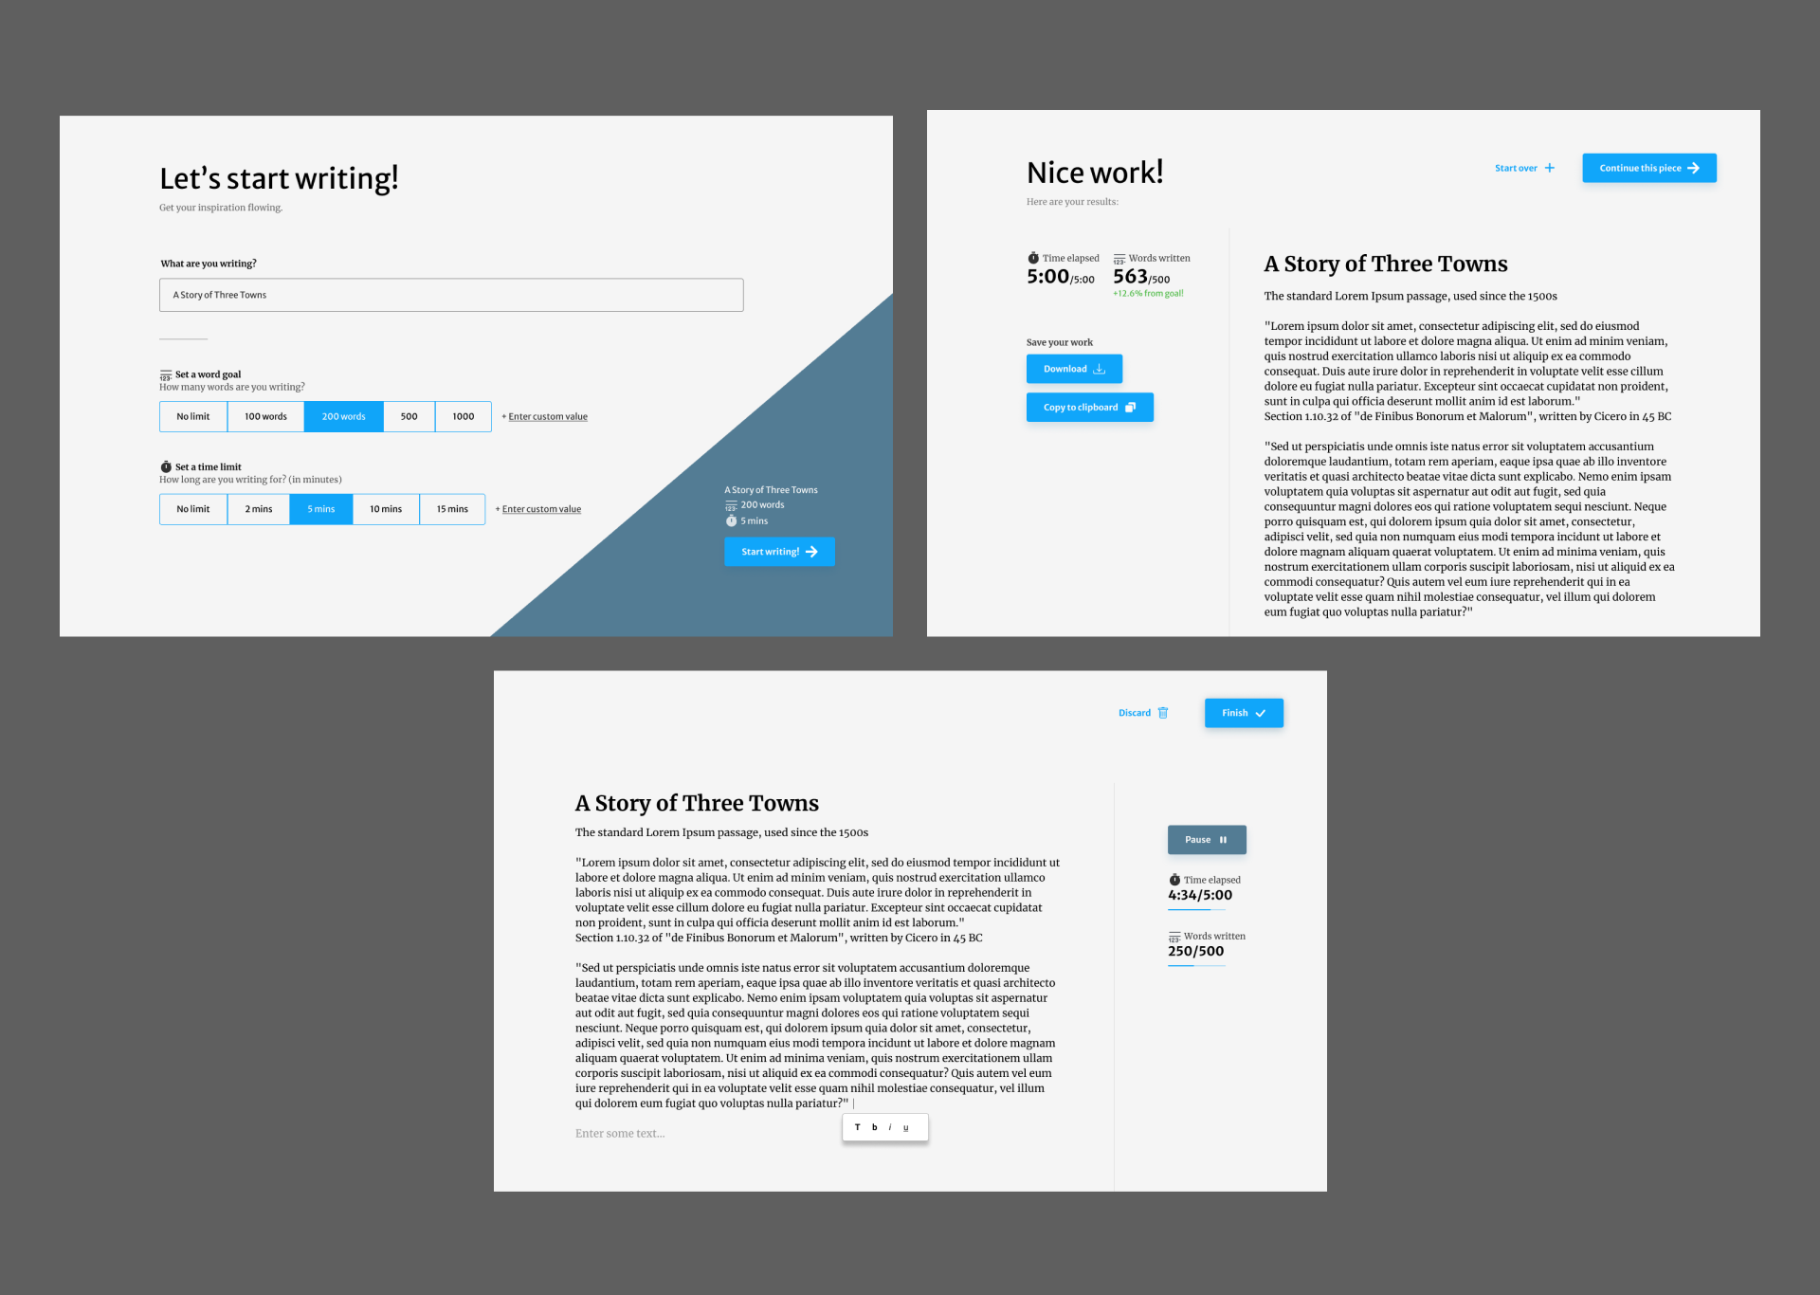Select the 200 words word goal

point(345,415)
